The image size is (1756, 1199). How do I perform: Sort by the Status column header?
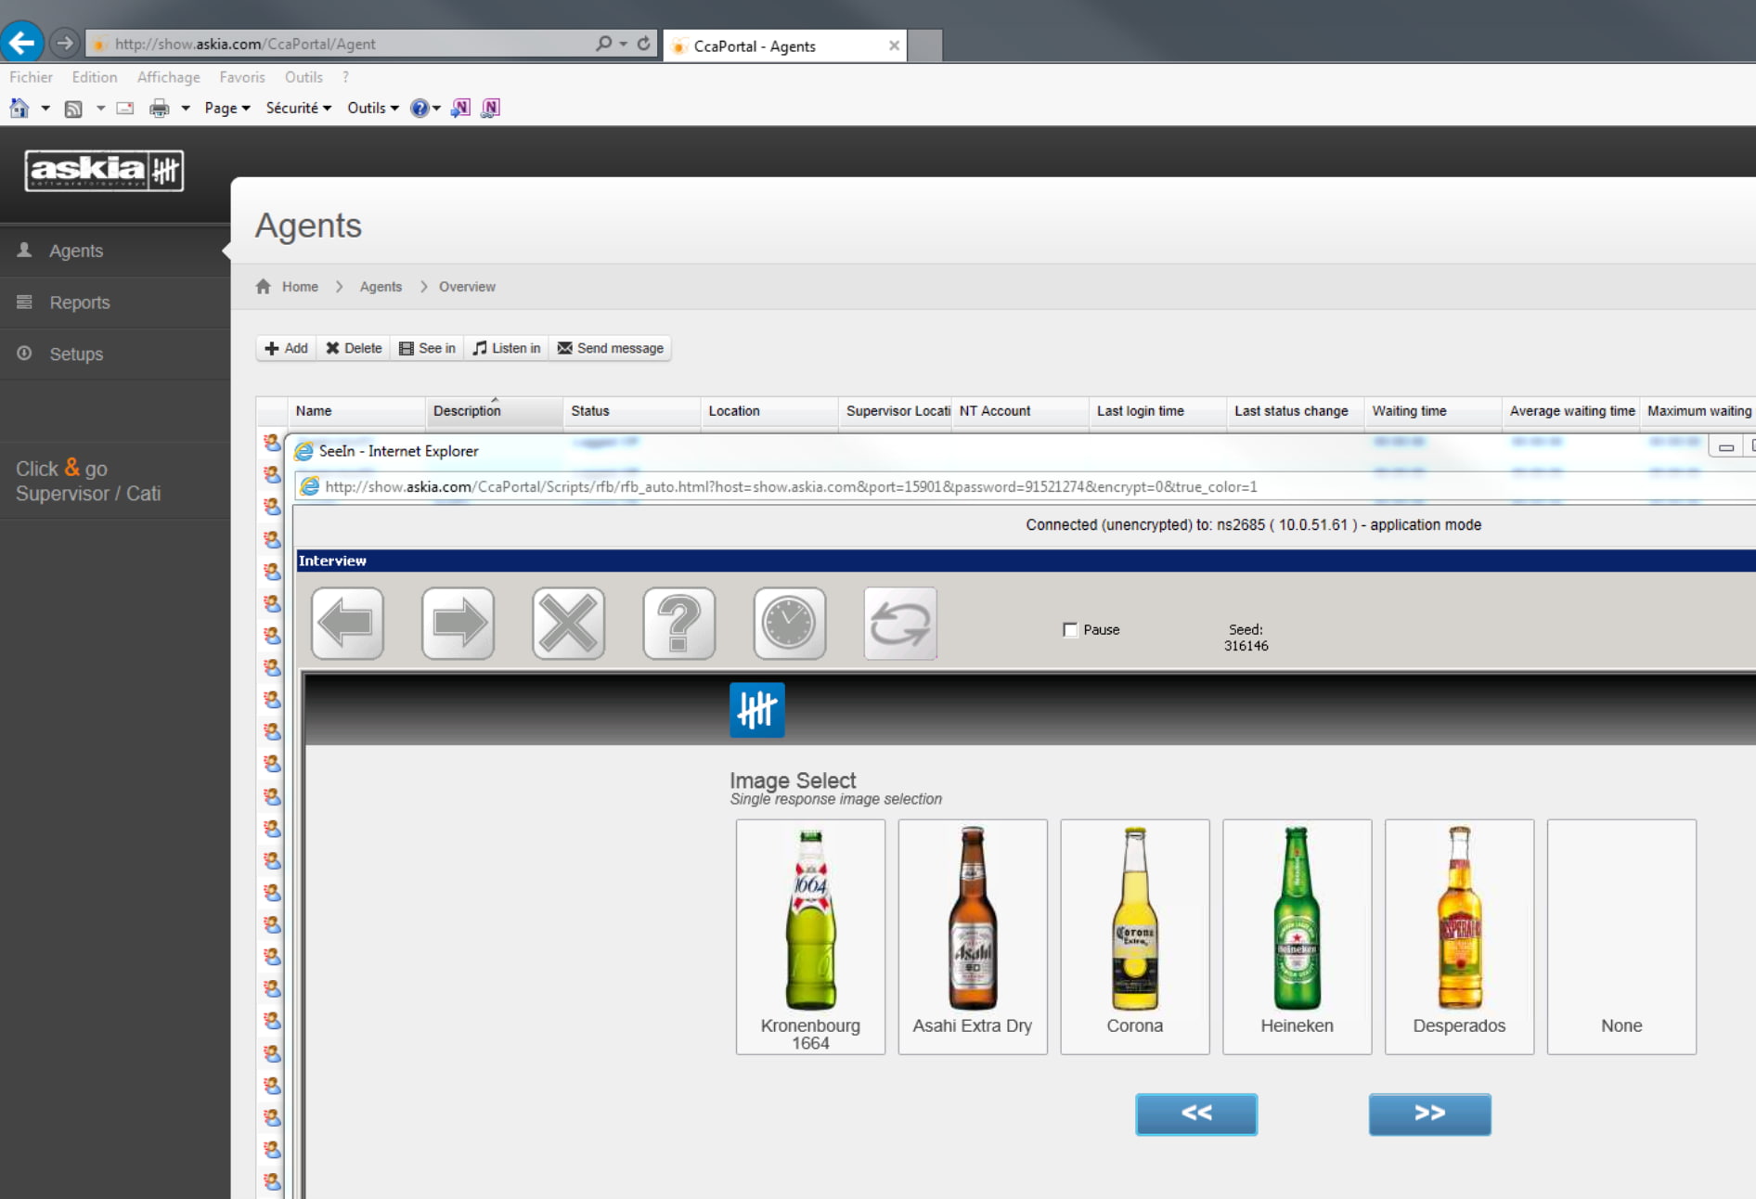pos(590,411)
